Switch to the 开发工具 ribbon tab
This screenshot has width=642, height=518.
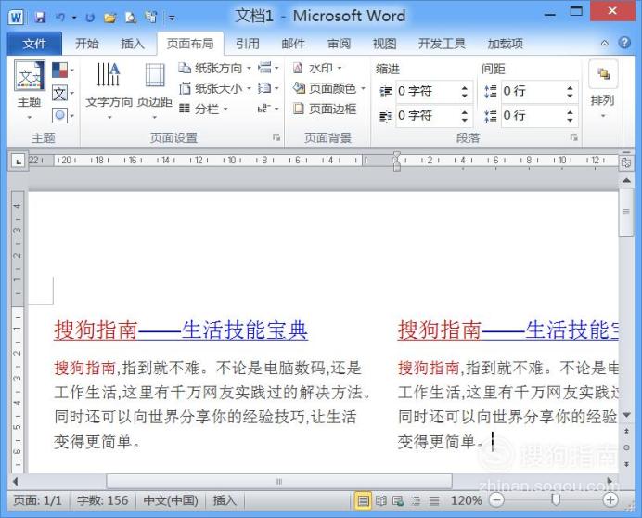point(442,44)
